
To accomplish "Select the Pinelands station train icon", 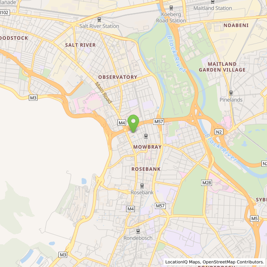I will 231,93.
